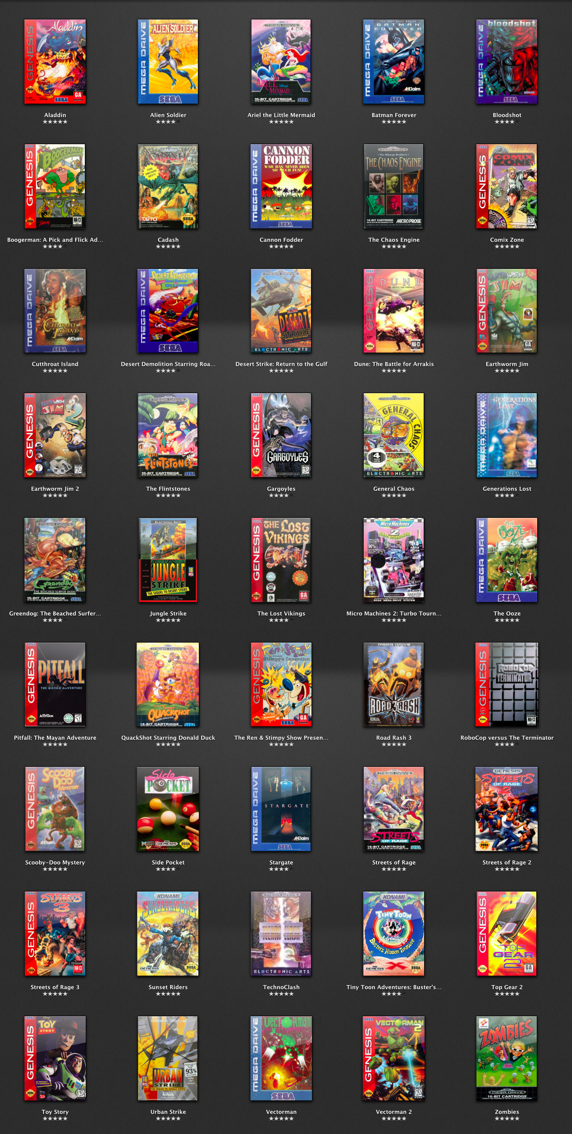Pick the Jungle Strike cover
The height and width of the screenshot is (1134, 572).
click(x=168, y=560)
